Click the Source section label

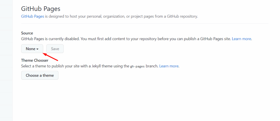tap(27, 33)
